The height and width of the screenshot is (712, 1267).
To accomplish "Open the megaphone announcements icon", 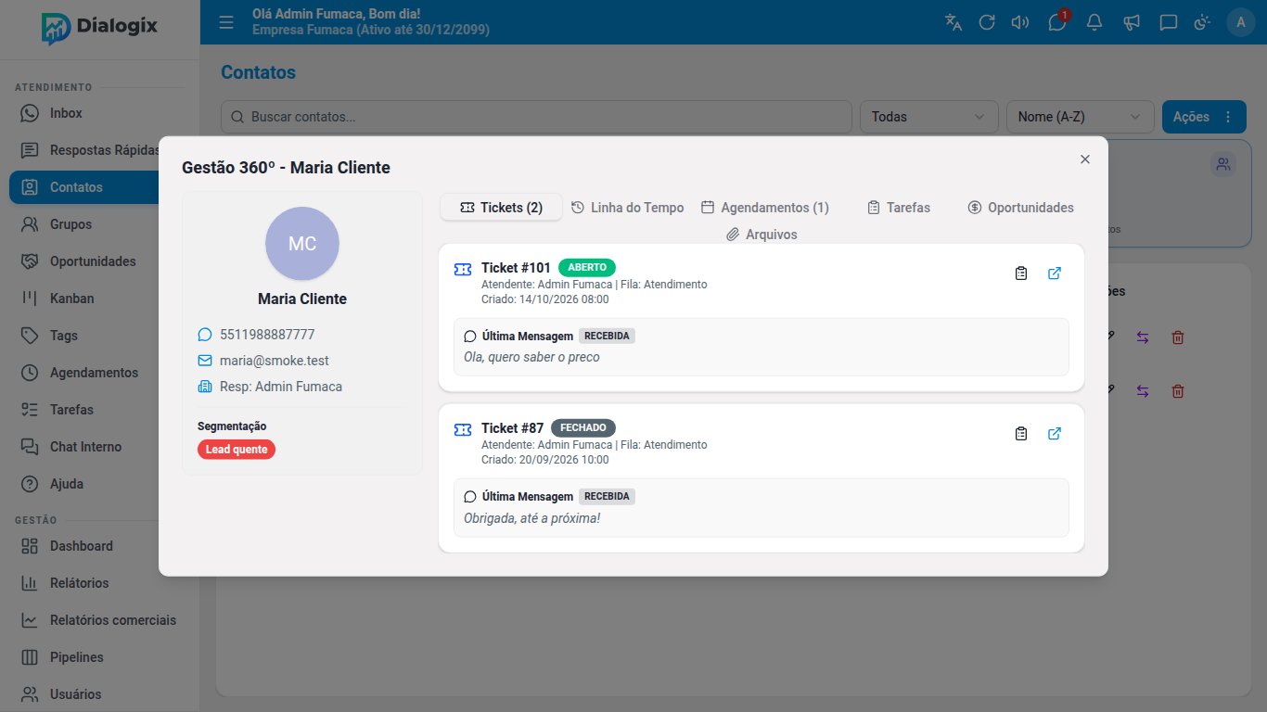I will (x=1132, y=22).
